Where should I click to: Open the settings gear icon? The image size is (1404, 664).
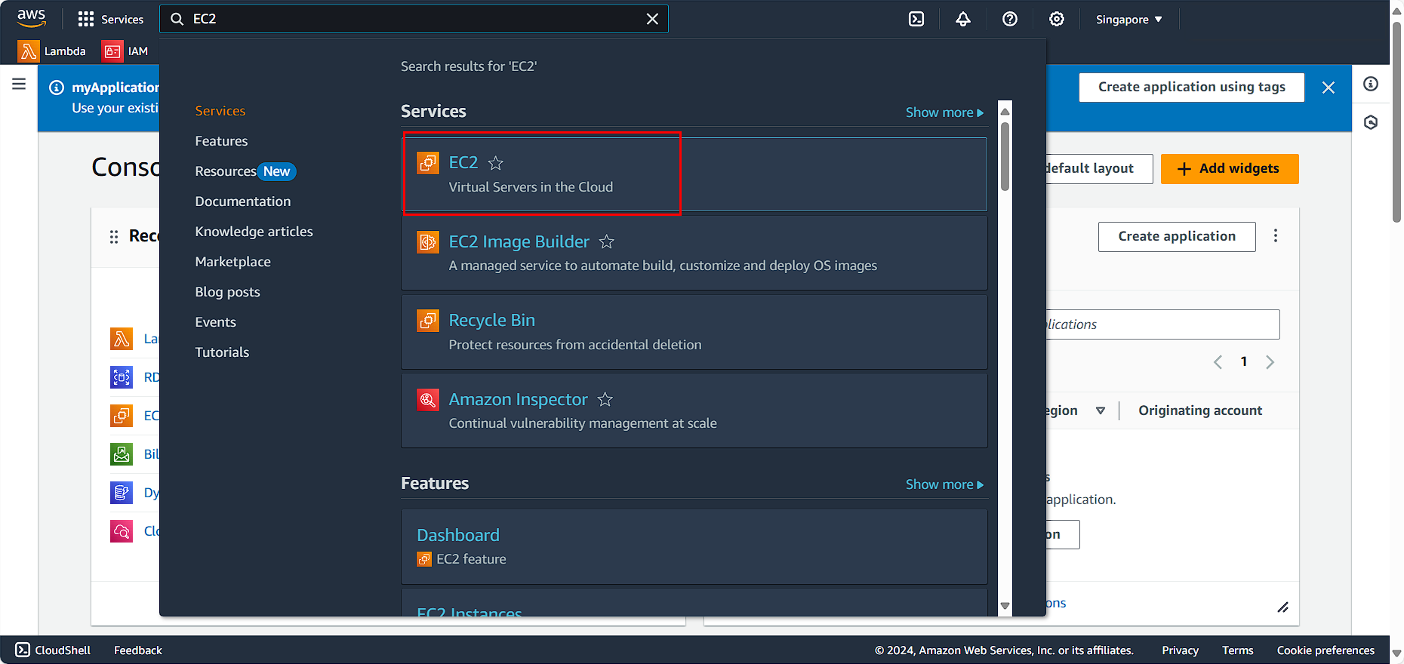pyautogui.click(x=1057, y=19)
